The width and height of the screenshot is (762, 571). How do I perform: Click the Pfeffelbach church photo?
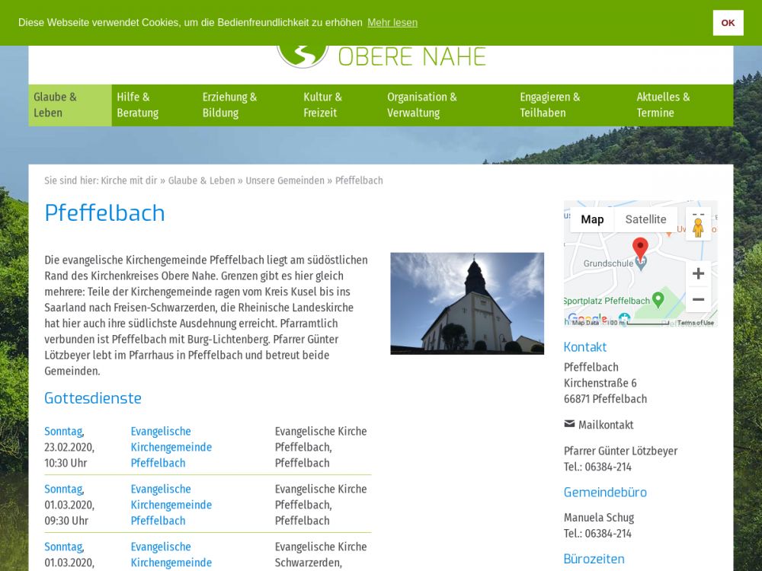point(467,303)
